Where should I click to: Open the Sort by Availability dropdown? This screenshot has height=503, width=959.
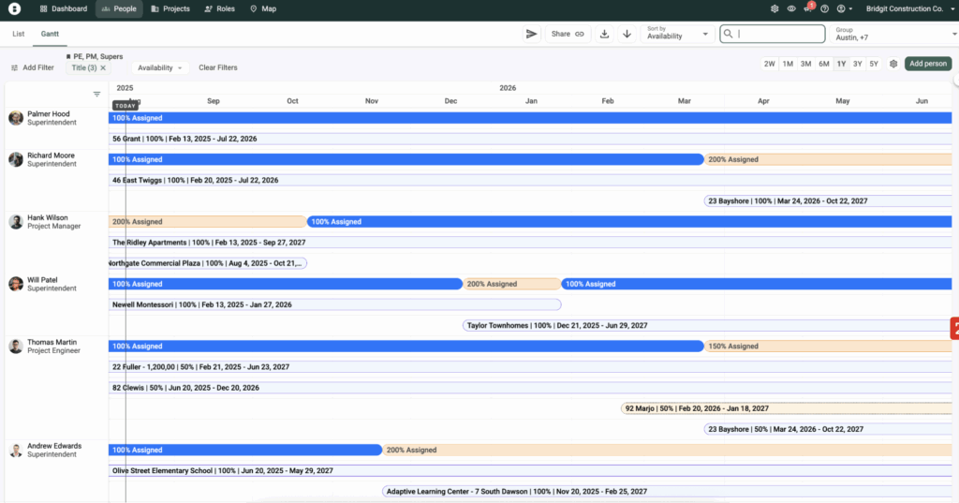(x=677, y=34)
